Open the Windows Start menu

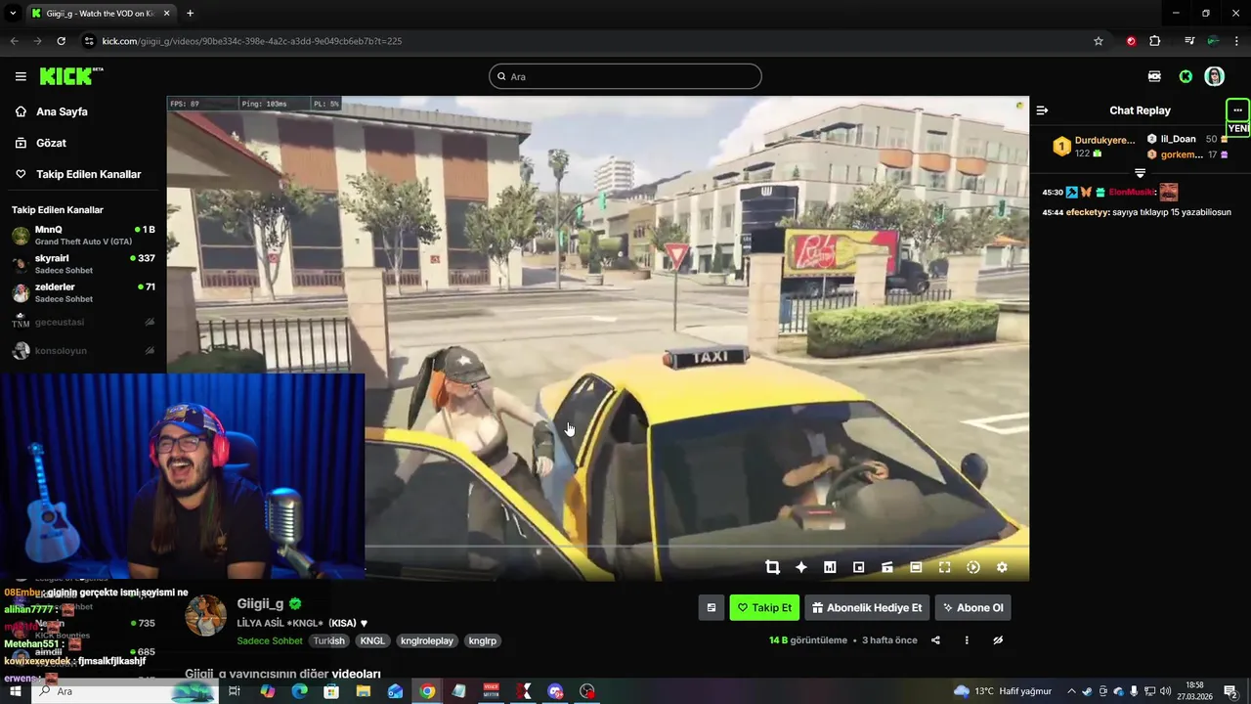tap(15, 691)
